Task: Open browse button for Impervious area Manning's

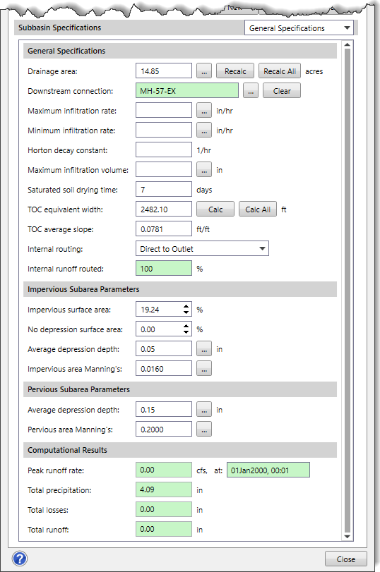Action: 204,368
